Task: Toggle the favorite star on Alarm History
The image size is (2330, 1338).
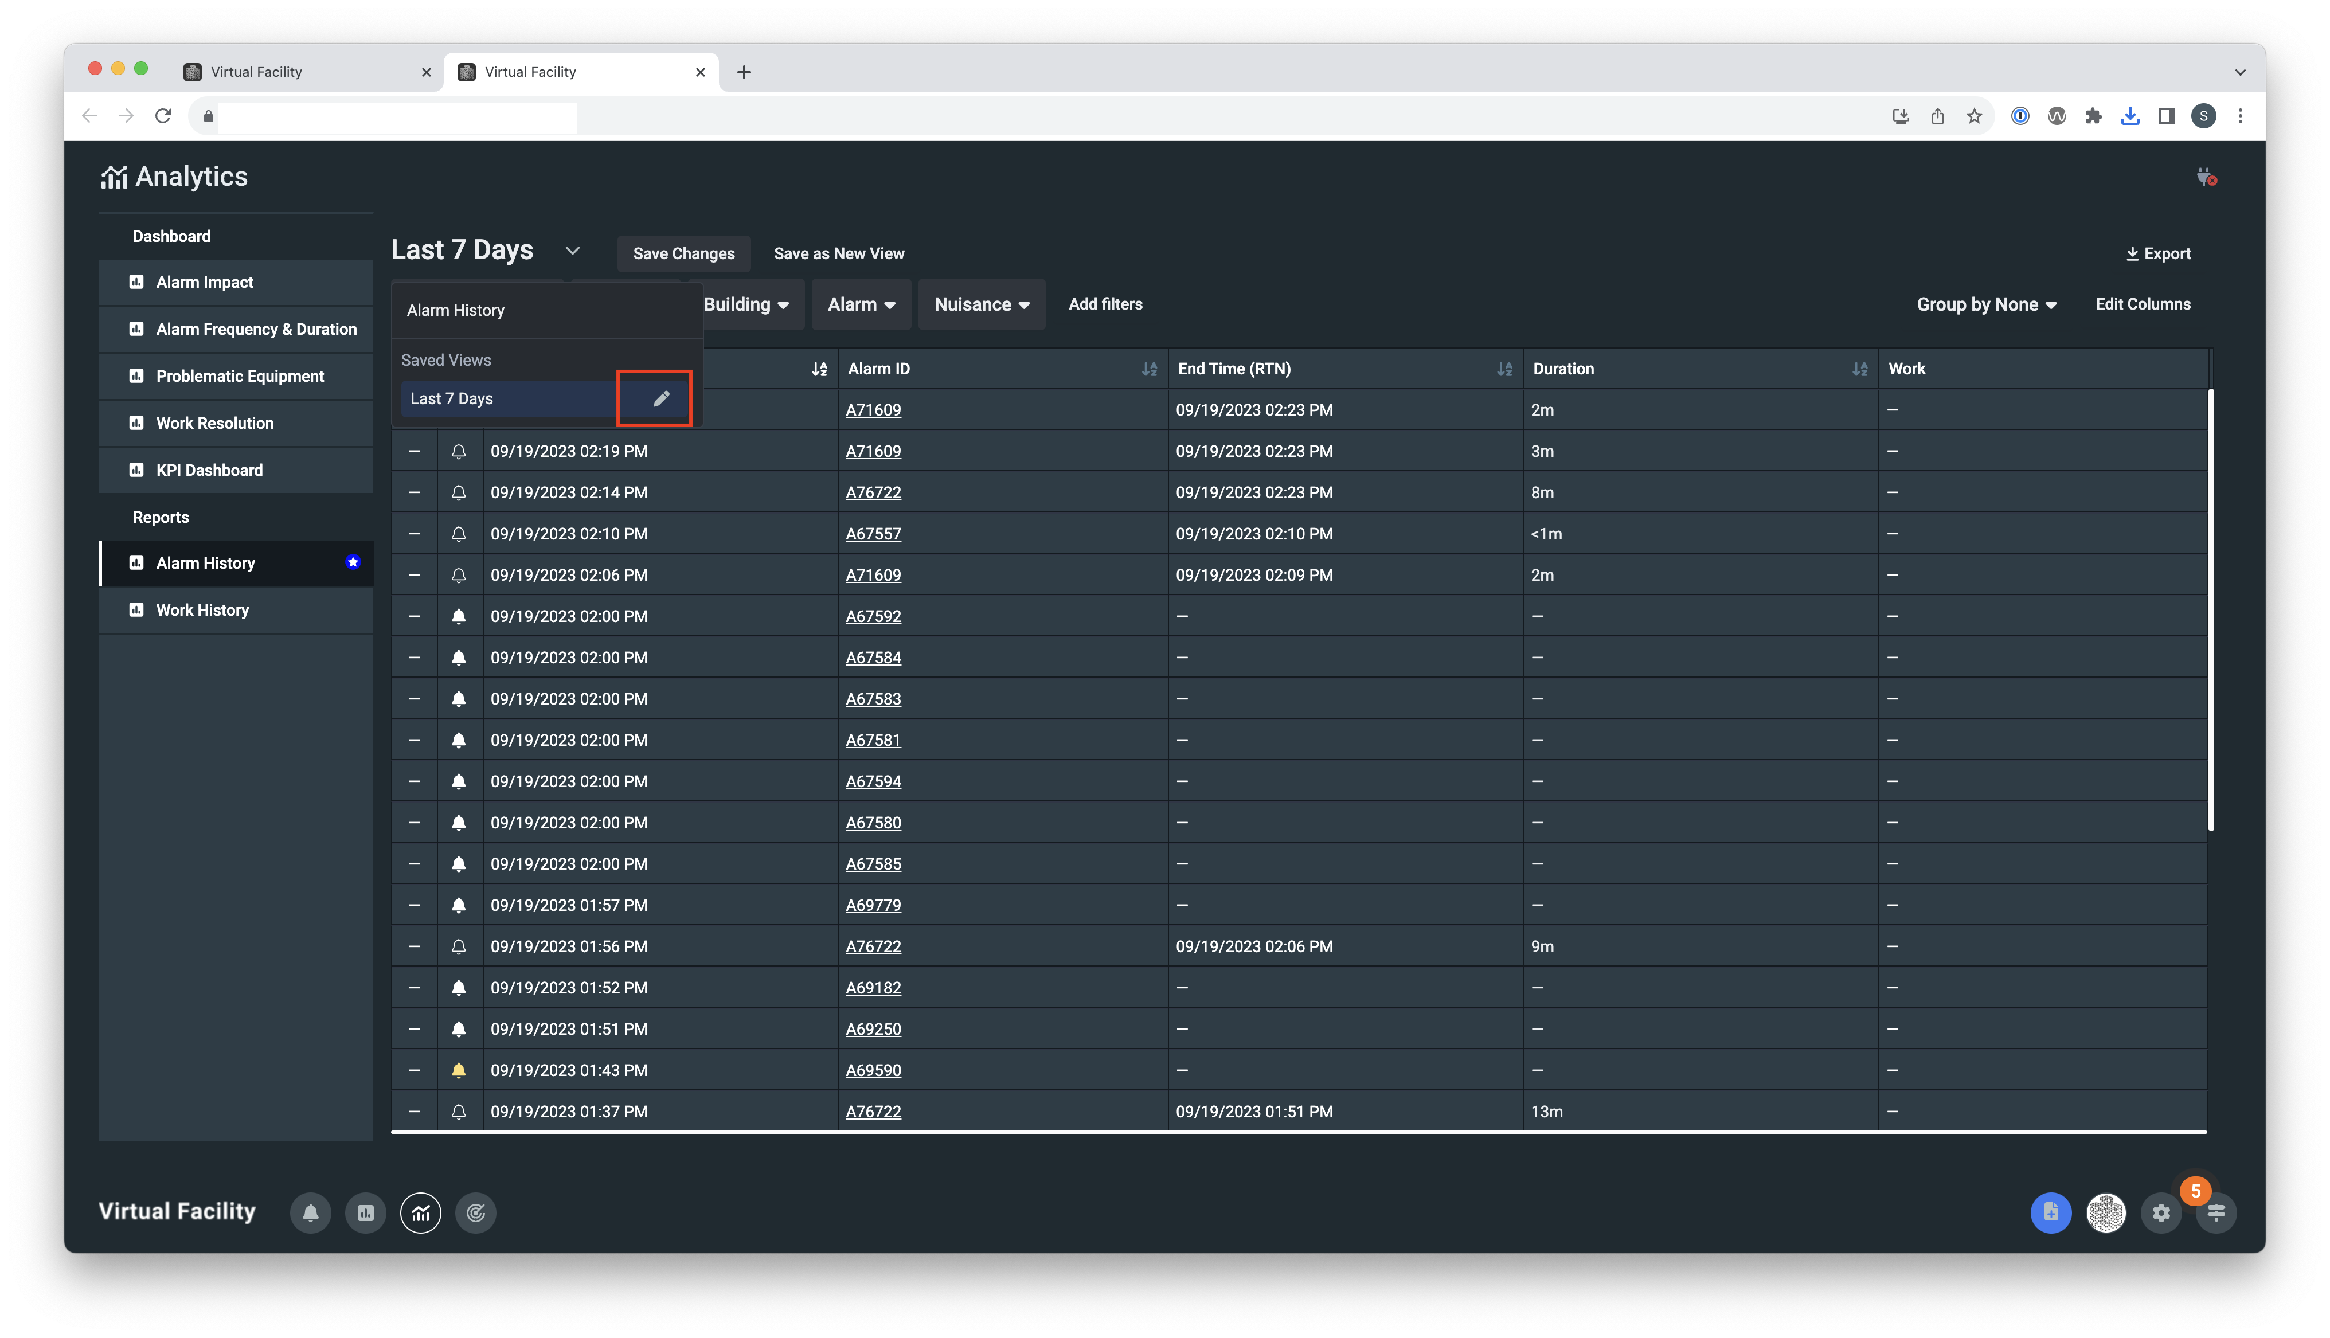Action: pyautogui.click(x=353, y=562)
